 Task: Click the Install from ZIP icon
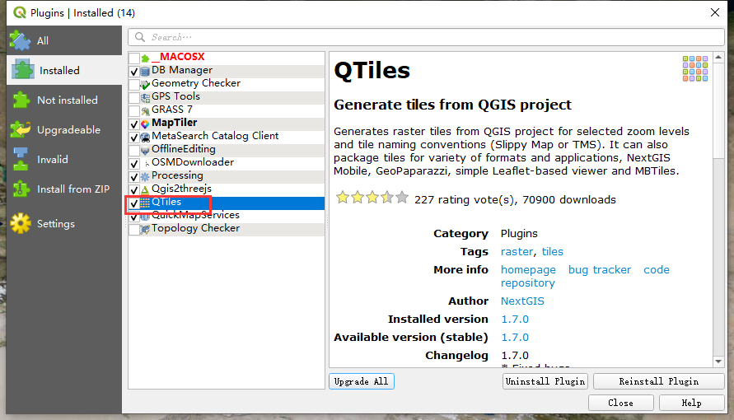[21, 189]
